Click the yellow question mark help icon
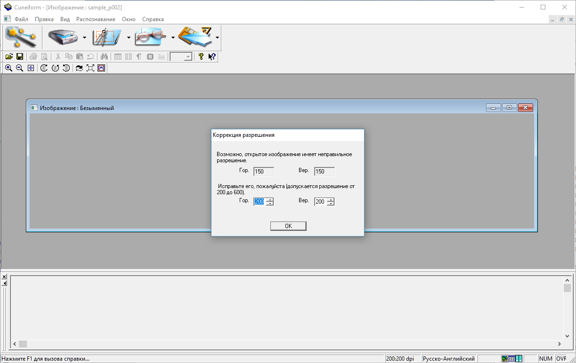The width and height of the screenshot is (576, 363). point(201,56)
